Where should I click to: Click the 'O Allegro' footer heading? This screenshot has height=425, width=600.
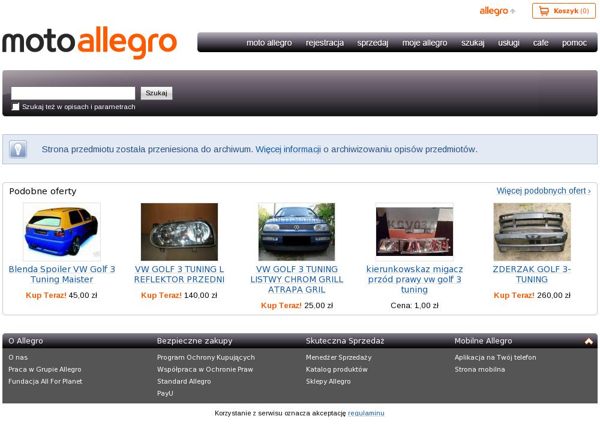coord(26,341)
